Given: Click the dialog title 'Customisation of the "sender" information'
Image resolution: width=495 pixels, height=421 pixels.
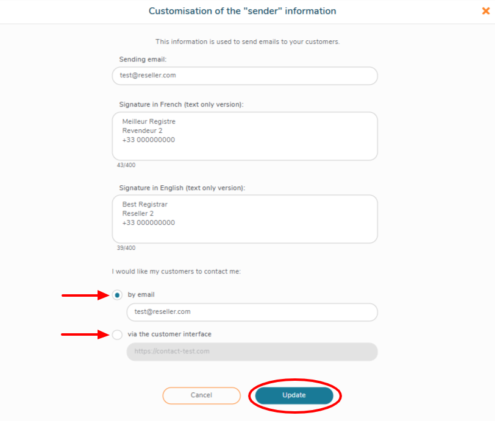Looking at the screenshot, I should tap(243, 11).
